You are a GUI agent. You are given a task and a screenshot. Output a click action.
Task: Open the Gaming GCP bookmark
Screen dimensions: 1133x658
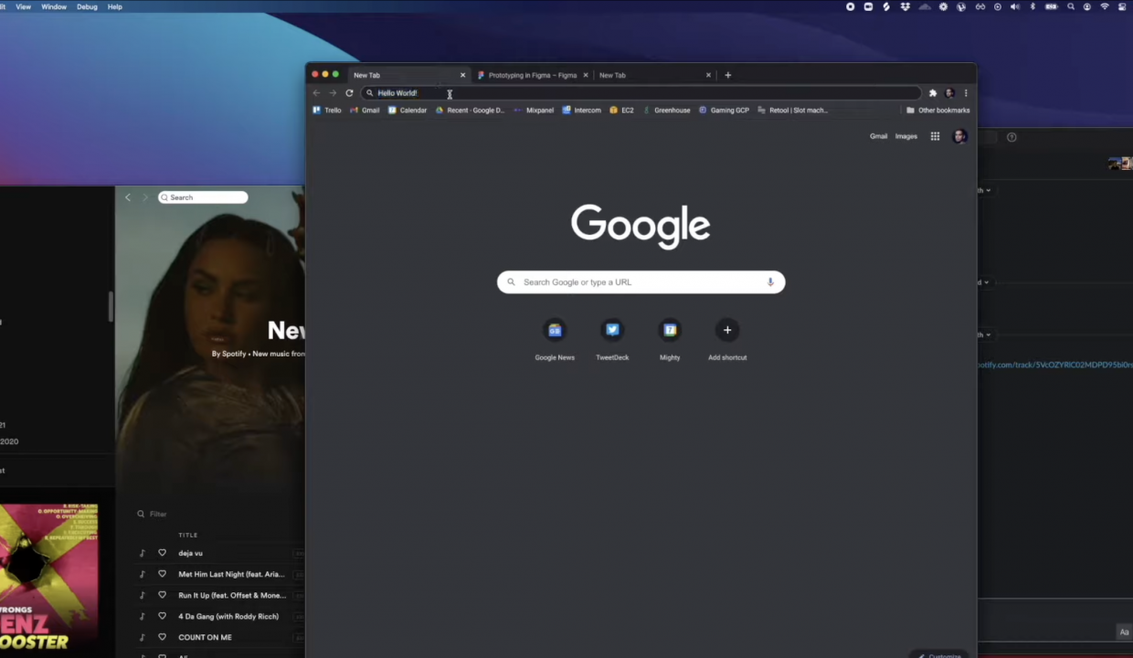[724, 110]
